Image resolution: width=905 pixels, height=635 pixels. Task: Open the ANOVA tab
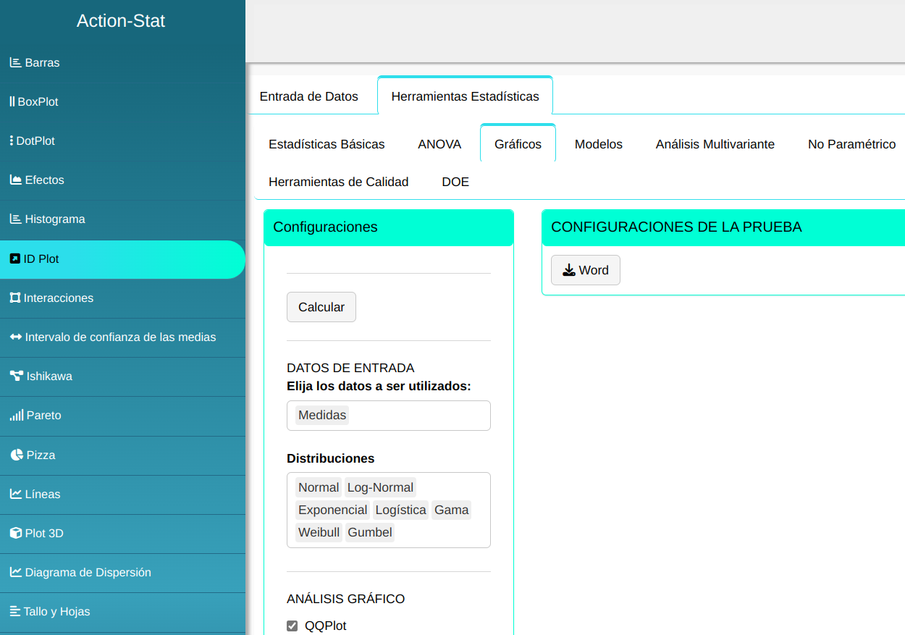click(x=439, y=144)
